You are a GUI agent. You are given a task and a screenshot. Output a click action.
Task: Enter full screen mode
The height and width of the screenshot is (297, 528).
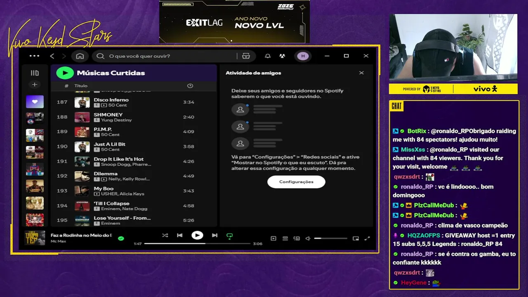(367, 238)
